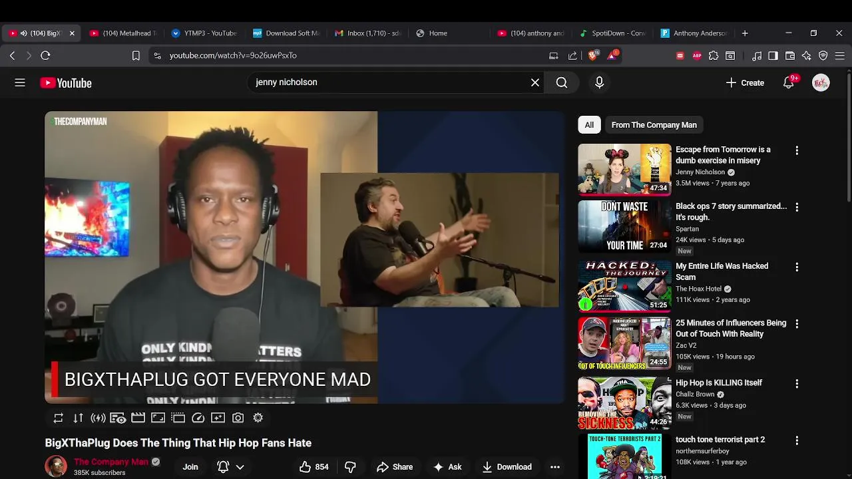Open the video filters sparkle icon
Viewport: 852px width, 479px height.
click(x=218, y=418)
